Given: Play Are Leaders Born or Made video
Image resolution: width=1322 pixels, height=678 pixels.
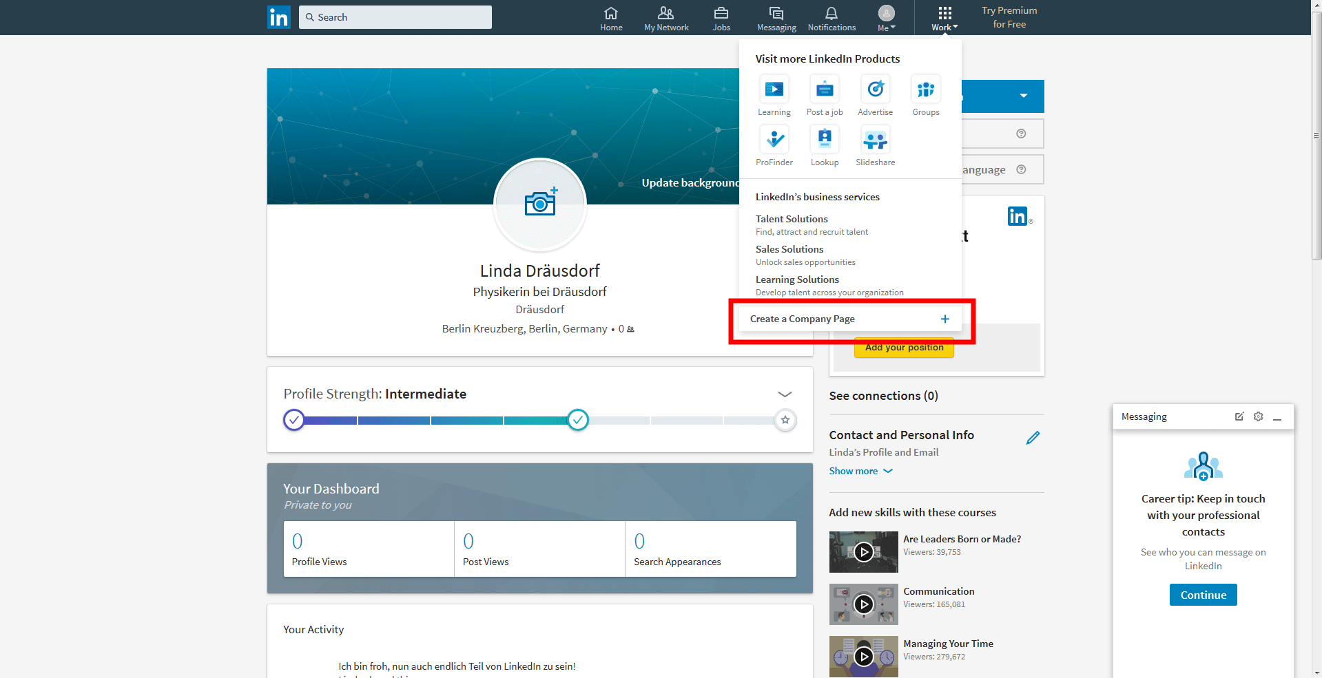Looking at the screenshot, I should pyautogui.click(x=863, y=552).
